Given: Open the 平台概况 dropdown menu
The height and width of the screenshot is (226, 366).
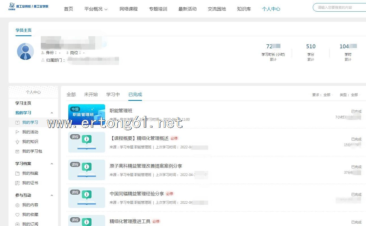Looking at the screenshot, I should pyautogui.click(x=96, y=9).
